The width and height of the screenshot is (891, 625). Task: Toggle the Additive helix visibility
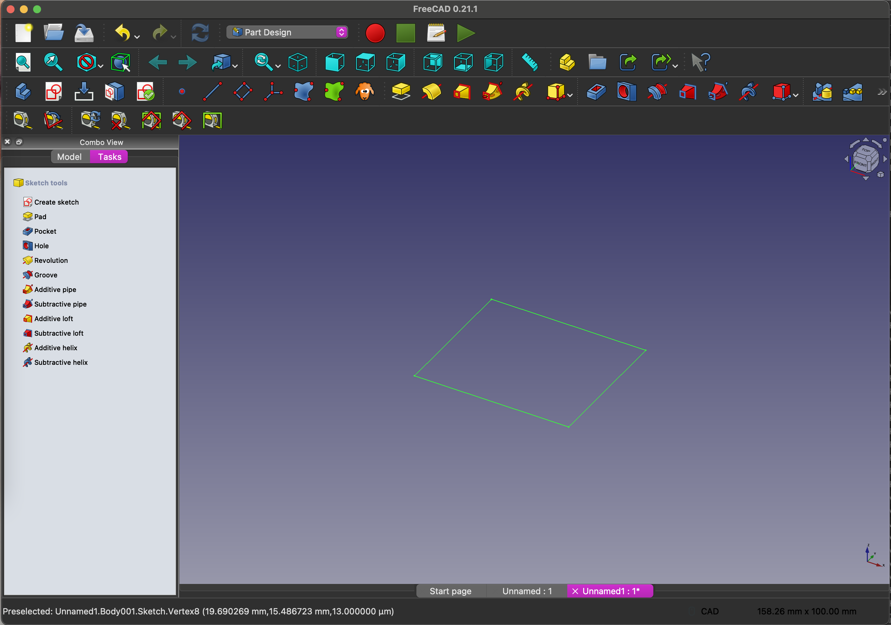pos(57,347)
